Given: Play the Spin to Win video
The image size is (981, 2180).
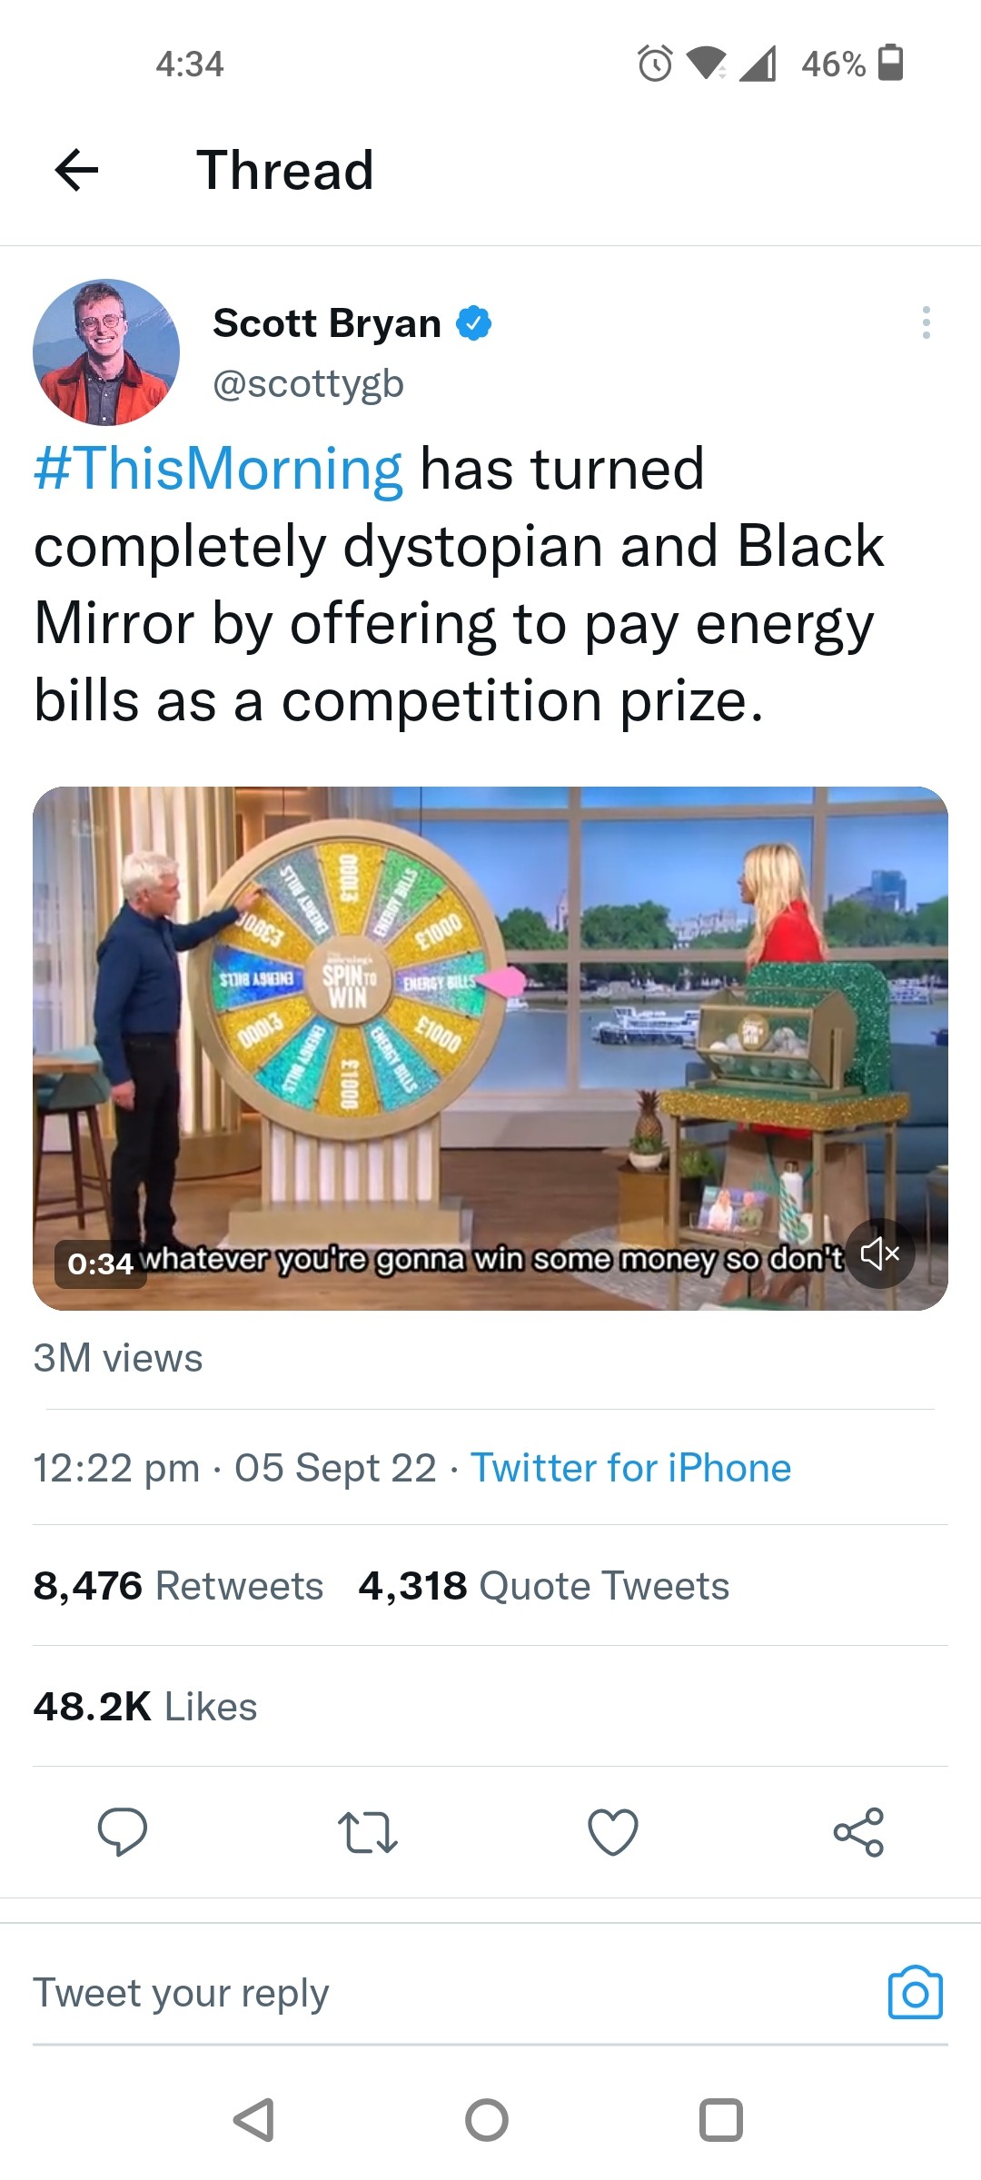Looking at the screenshot, I should (490, 1047).
